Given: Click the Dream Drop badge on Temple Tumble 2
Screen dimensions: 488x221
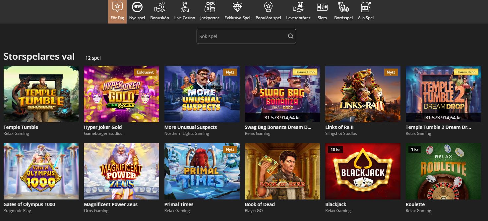Looking at the screenshot, I should [x=466, y=72].
